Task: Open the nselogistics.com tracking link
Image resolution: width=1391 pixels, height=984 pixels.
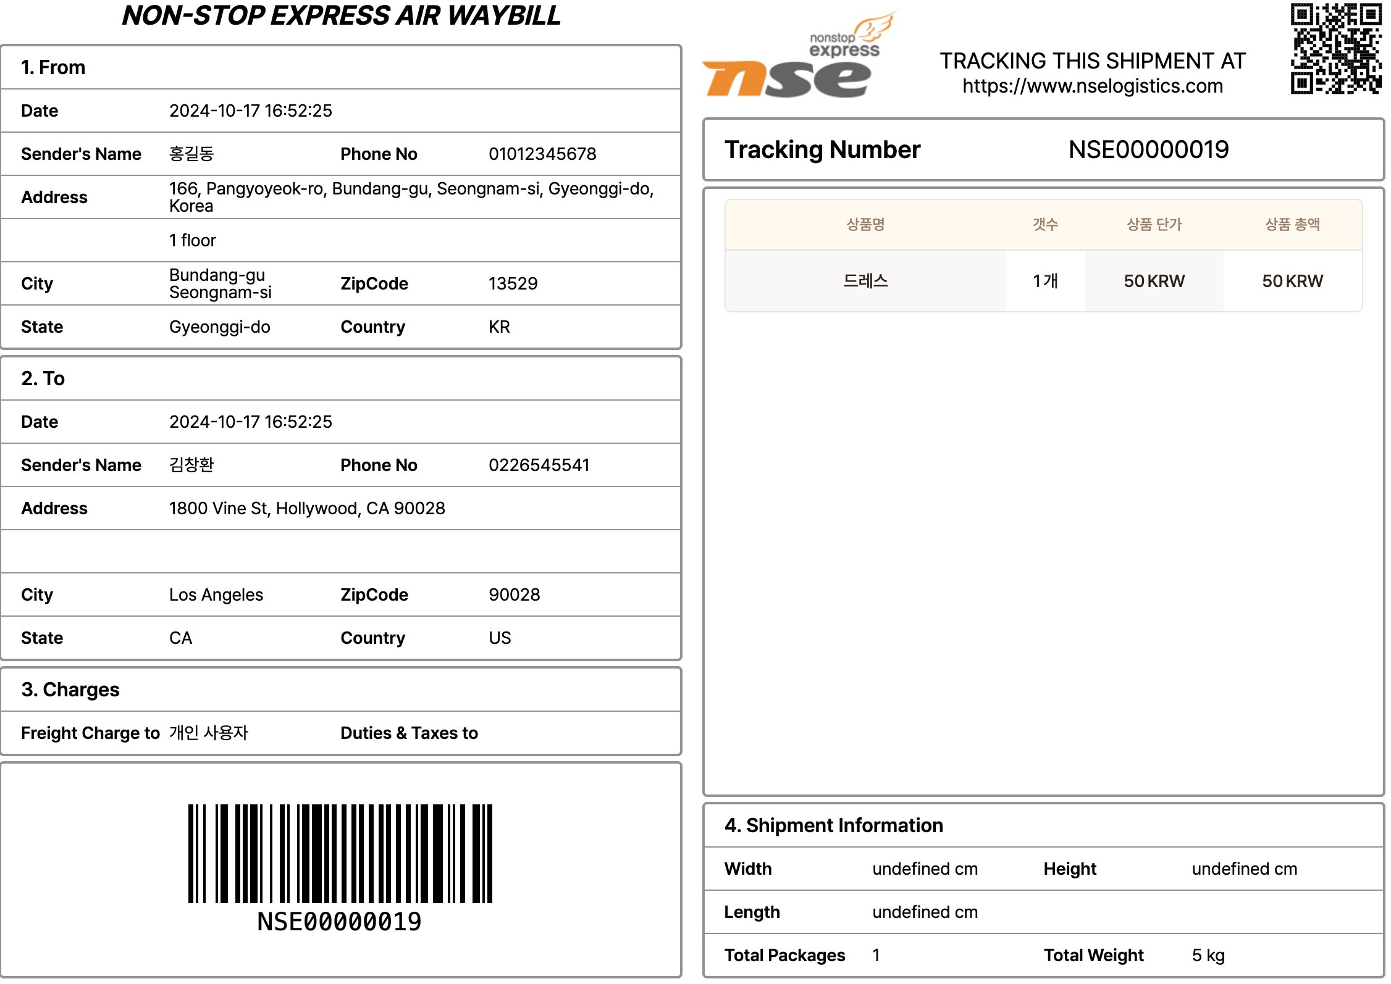Action: click(1092, 86)
